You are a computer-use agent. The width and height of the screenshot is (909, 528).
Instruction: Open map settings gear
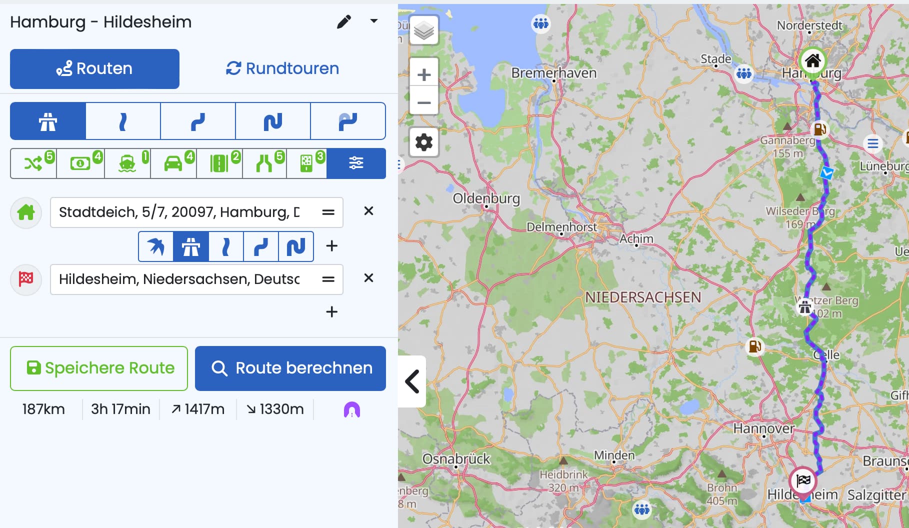[424, 142]
